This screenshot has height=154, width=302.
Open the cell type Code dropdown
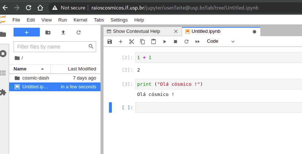(220, 41)
